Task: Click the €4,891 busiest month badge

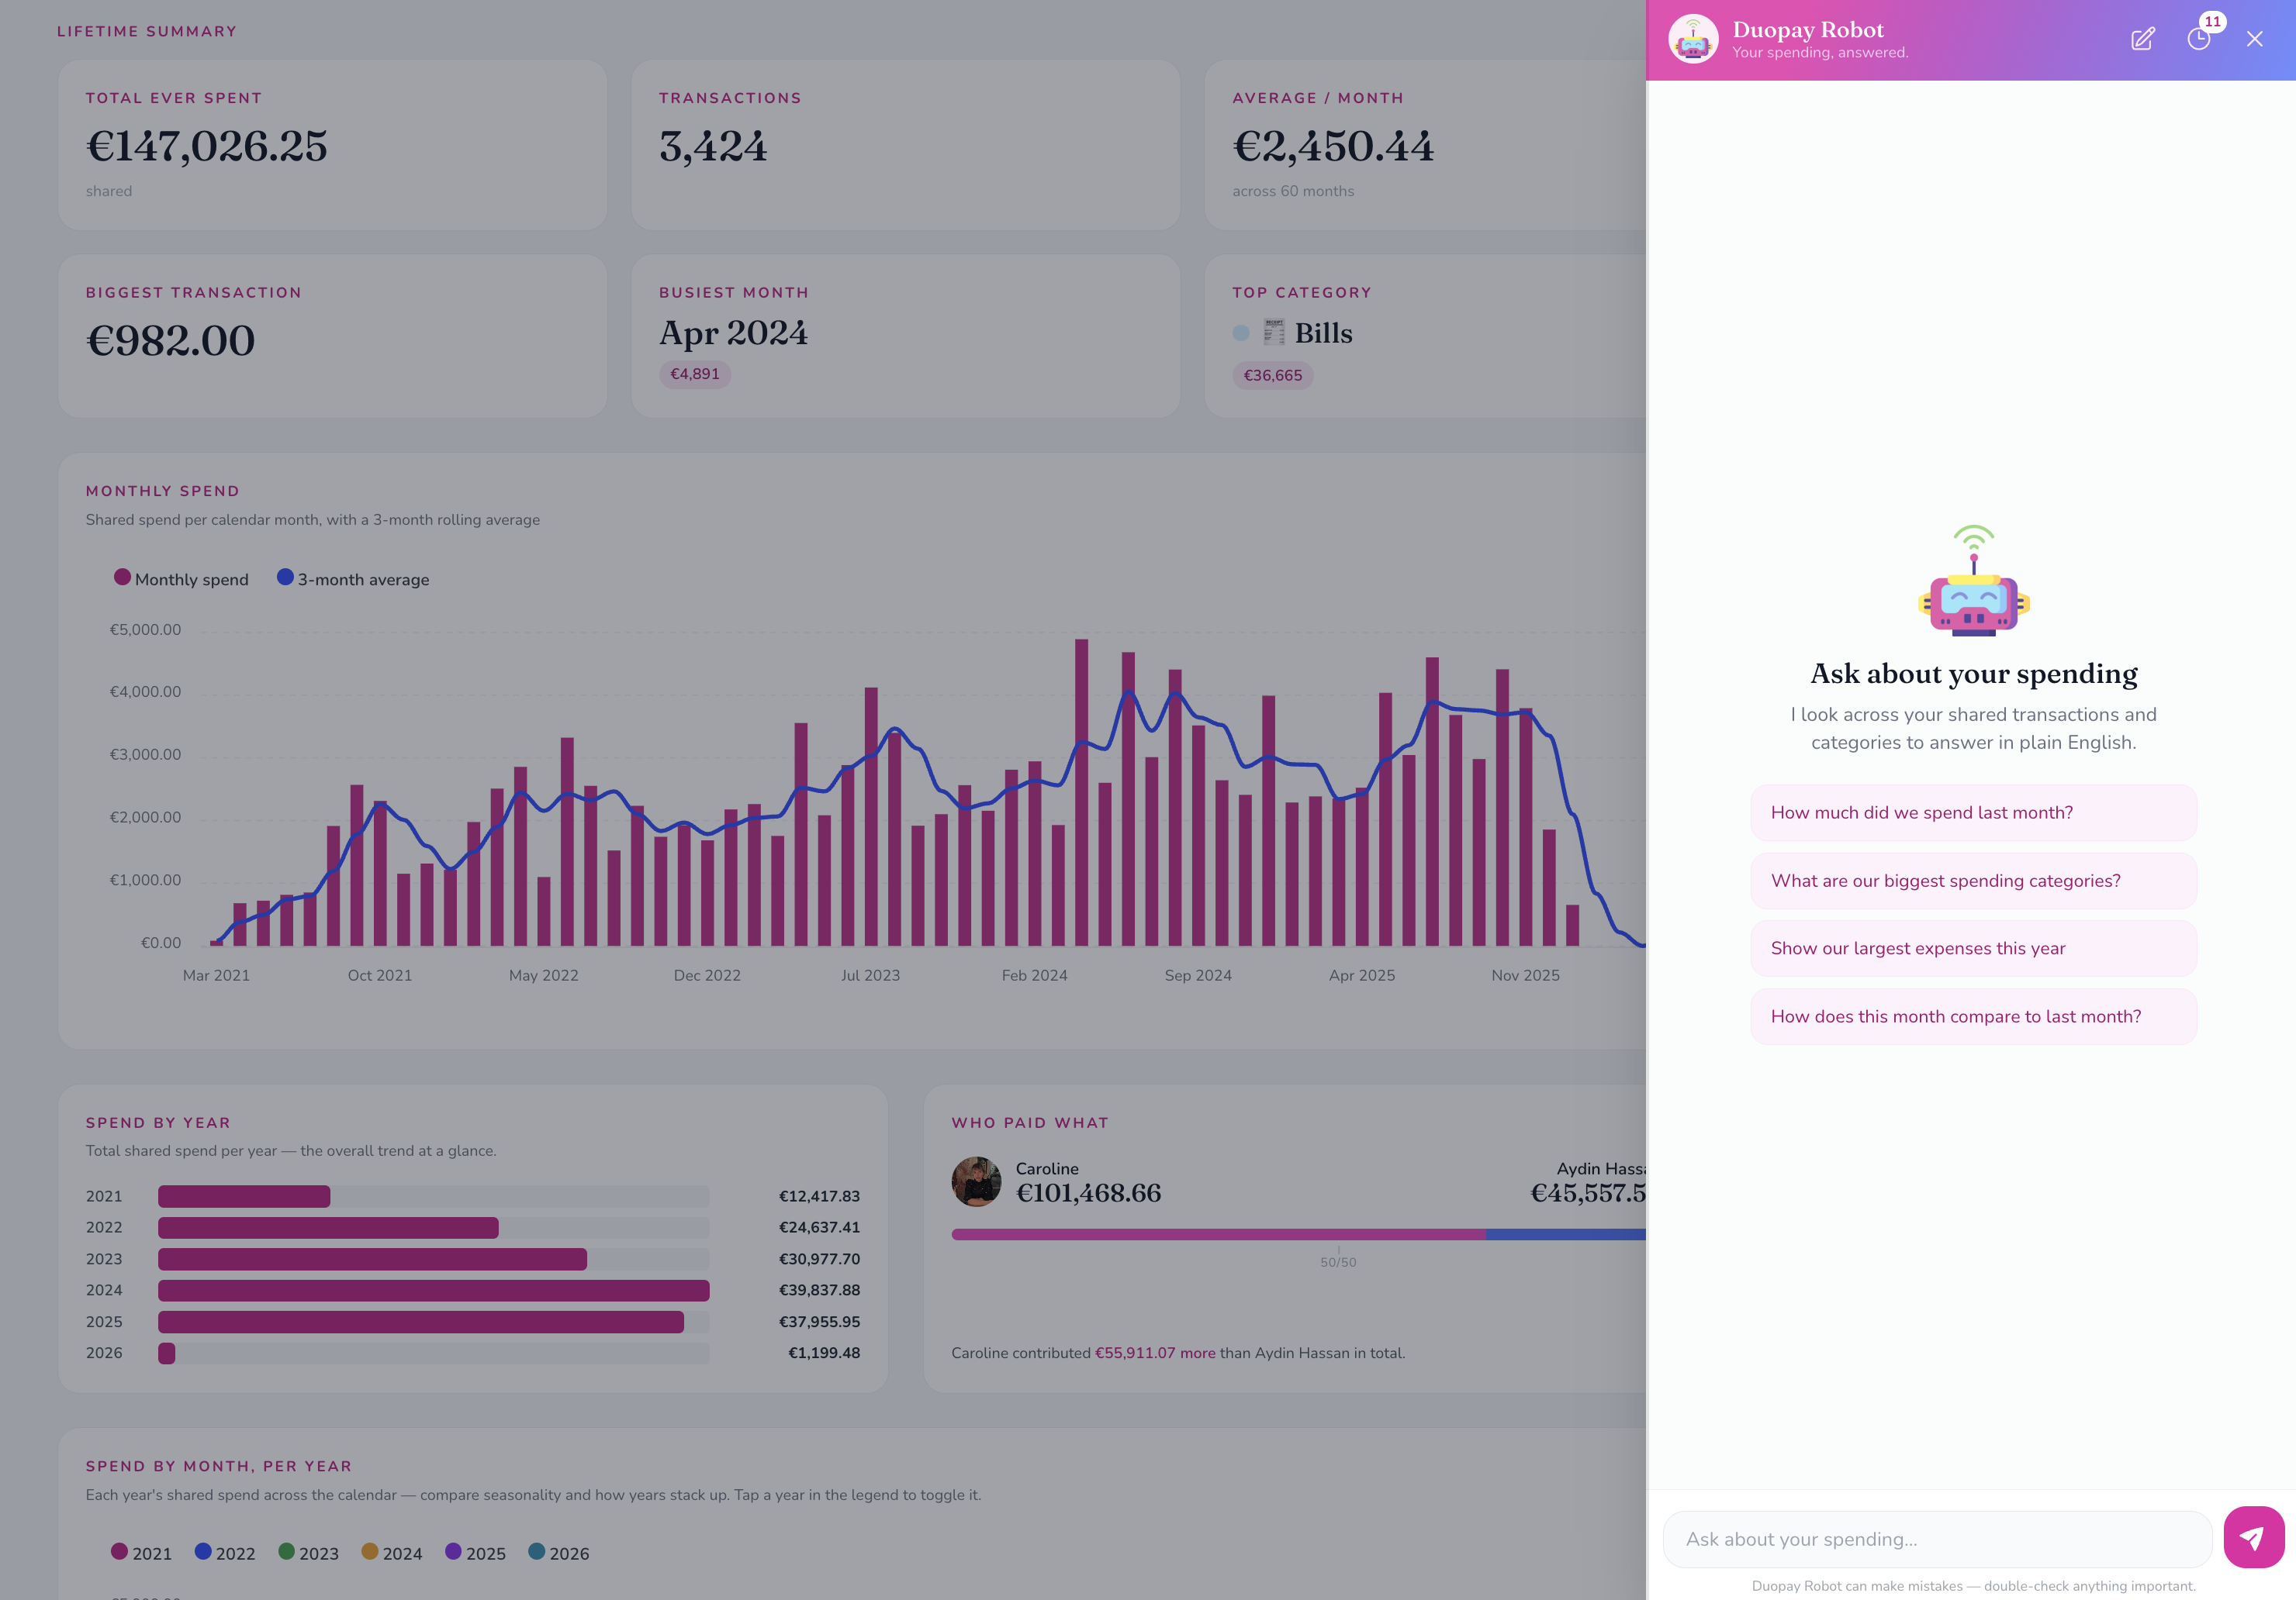Action: [695, 374]
